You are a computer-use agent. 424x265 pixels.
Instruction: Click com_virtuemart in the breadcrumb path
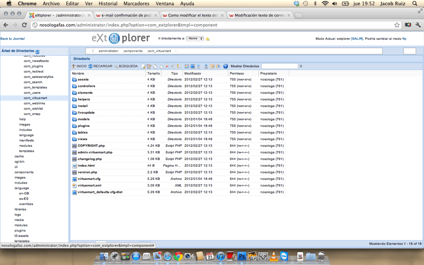[x=159, y=51]
